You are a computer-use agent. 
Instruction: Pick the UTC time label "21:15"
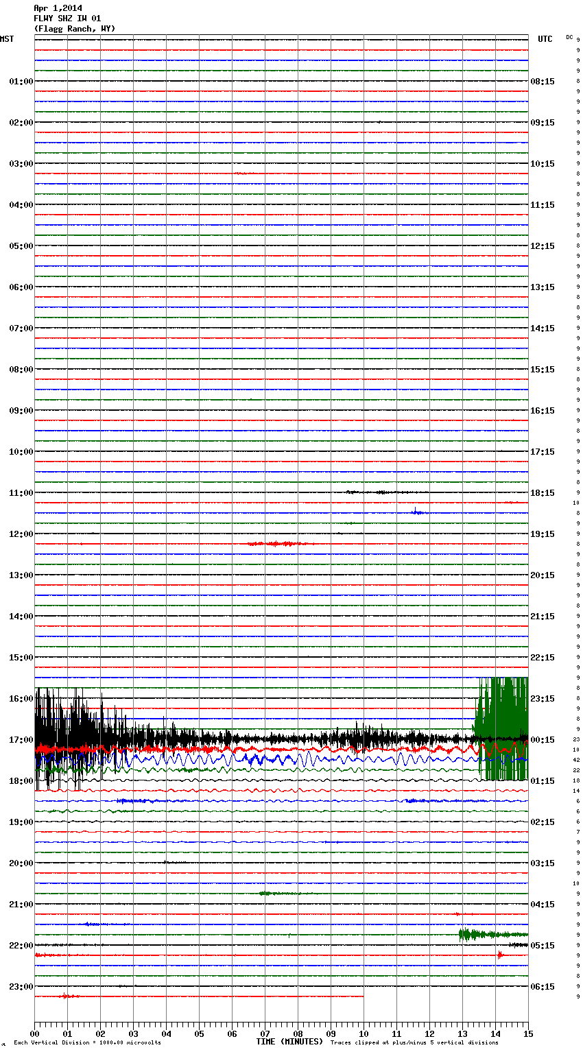tap(543, 617)
